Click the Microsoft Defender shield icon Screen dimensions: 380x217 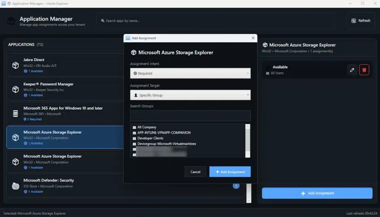pyautogui.click(x=16, y=186)
